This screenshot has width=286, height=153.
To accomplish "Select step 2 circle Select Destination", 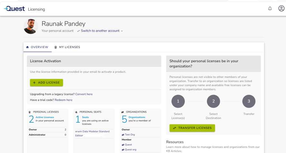I will coord(214,101).
